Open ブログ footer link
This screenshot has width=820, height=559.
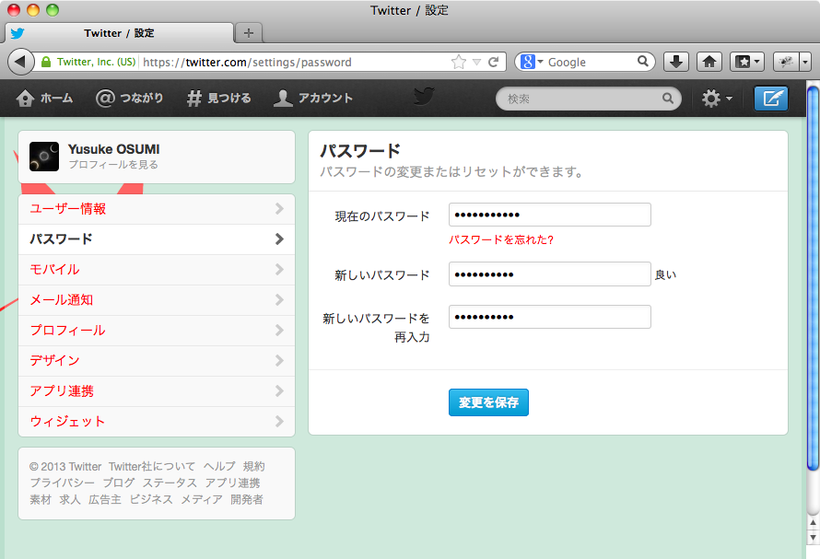tap(119, 483)
